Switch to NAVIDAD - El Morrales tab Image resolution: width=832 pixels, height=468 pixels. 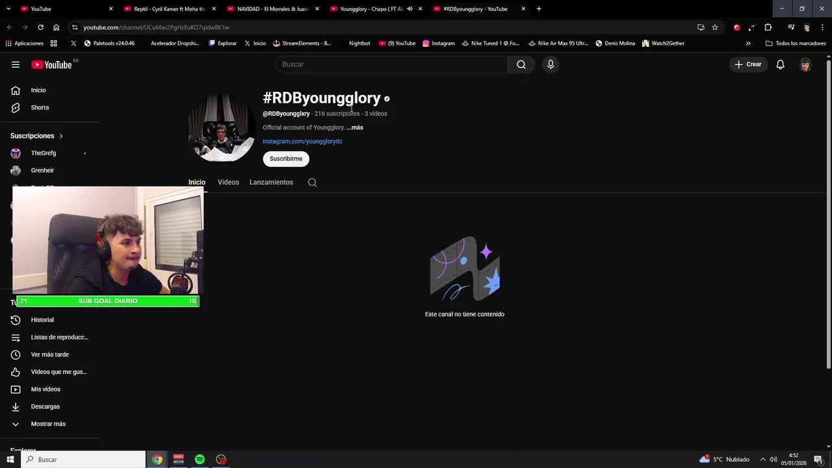272,9
